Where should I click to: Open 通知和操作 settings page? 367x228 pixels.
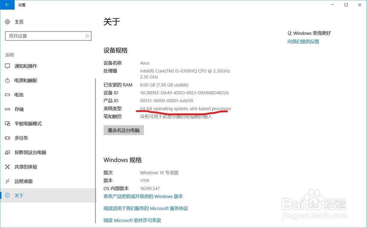(x=26, y=66)
